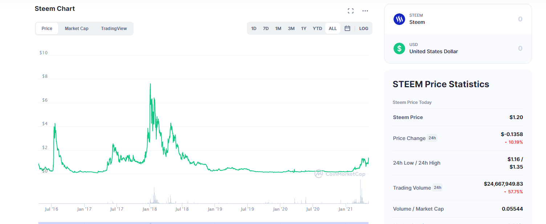The width and height of the screenshot is (546, 224).
Task: Click the Jul '19 x-axis label
Action: [x=247, y=209]
